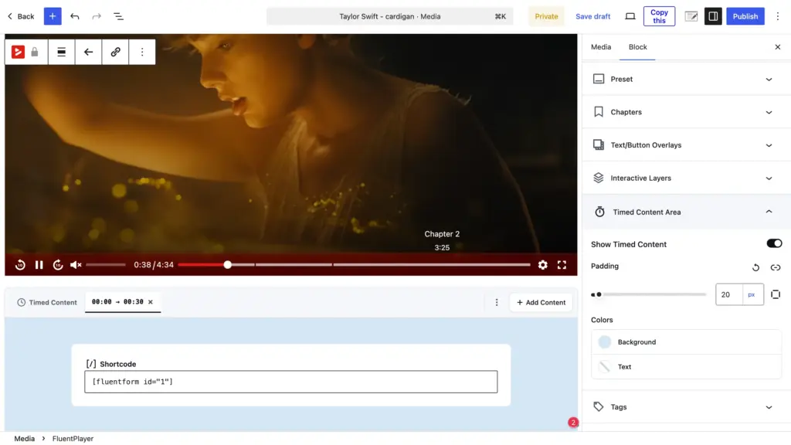The width and height of the screenshot is (791, 445).
Task: Expand the Text/Button Overlays panel
Action: click(x=686, y=144)
